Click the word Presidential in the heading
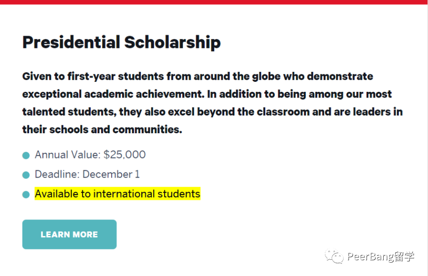Image resolution: width=428 pixels, height=276 pixels. tap(71, 42)
